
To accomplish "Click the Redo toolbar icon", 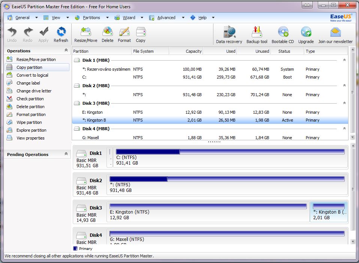I will coord(28,32).
